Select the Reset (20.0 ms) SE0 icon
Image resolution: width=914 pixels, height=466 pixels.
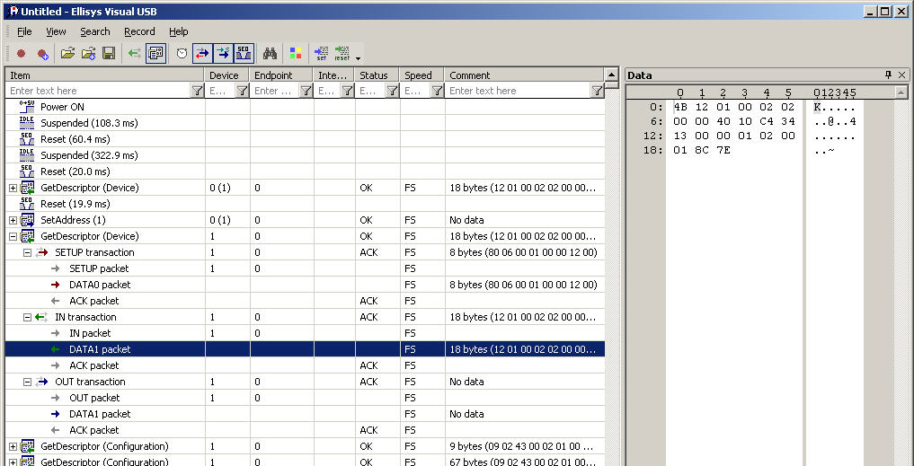point(27,171)
